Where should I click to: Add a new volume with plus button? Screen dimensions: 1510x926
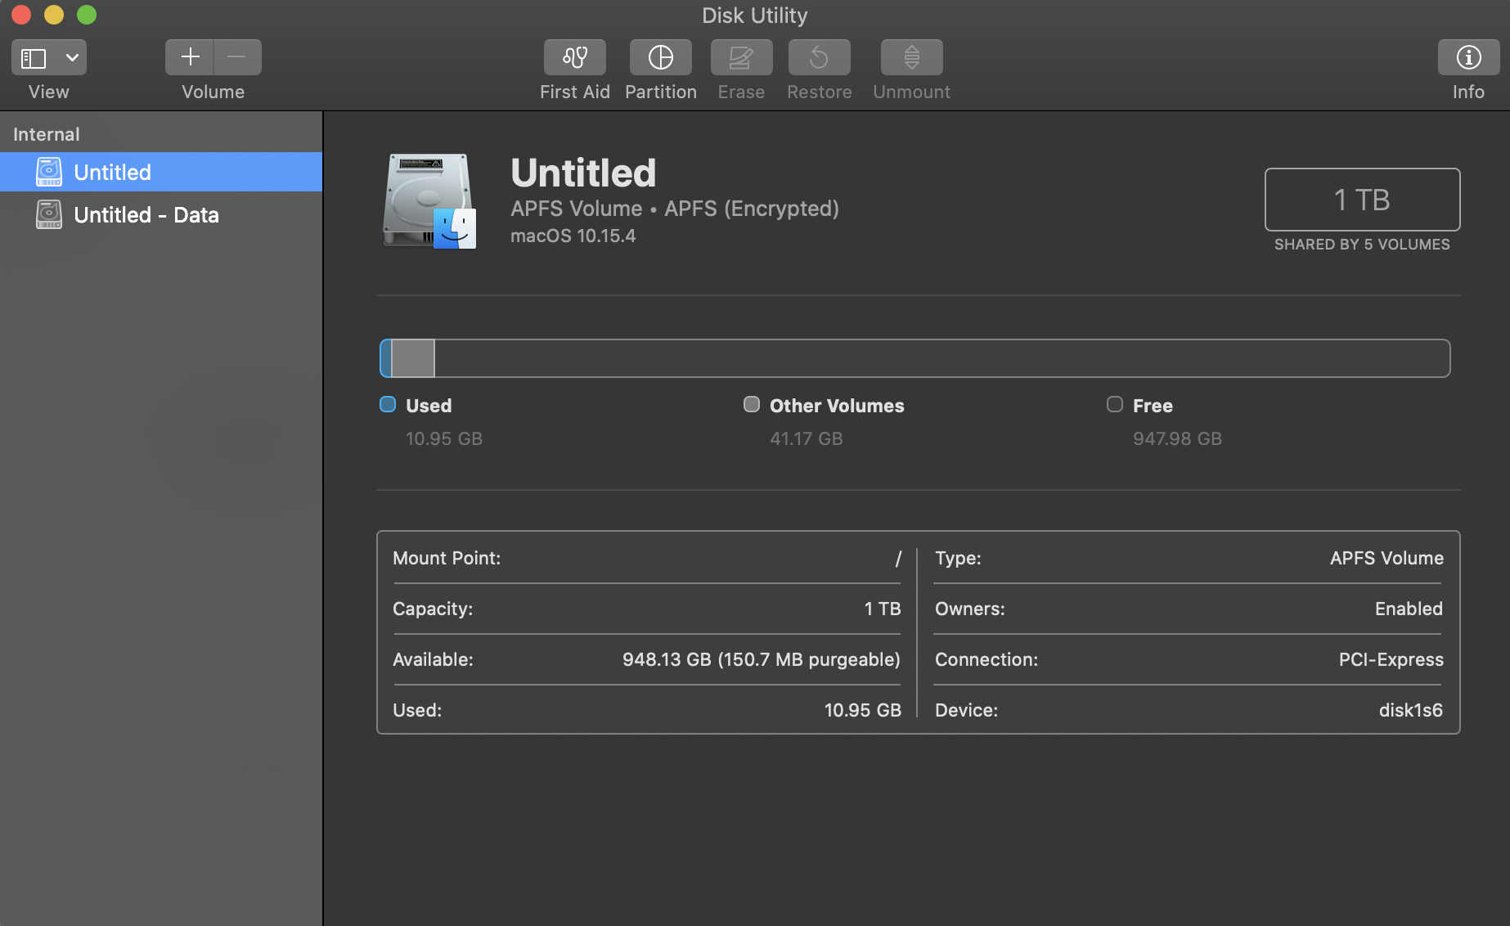click(x=190, y=57)
